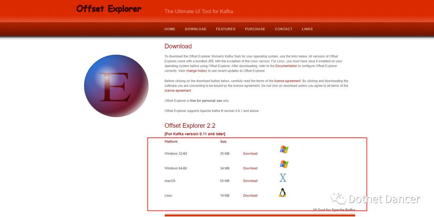The width and height of the screenshot is (434, 217).
Task: Open the first license agreement link after 'terms of the'
Action: 287,81
